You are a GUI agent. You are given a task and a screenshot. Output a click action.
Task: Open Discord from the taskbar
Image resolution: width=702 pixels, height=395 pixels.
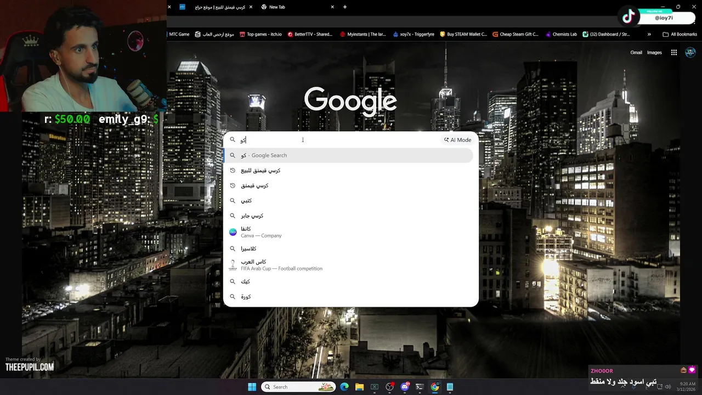(405, 387)
